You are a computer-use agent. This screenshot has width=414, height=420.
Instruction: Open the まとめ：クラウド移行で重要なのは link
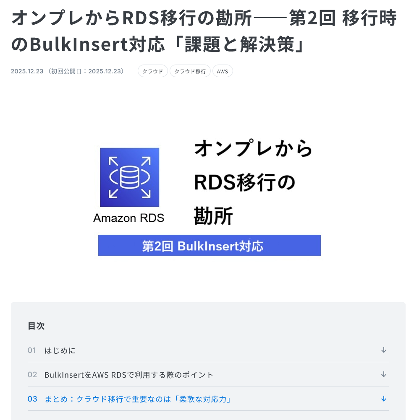click(138, 399)
